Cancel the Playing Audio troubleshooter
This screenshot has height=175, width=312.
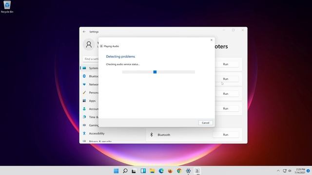[205, 123]
